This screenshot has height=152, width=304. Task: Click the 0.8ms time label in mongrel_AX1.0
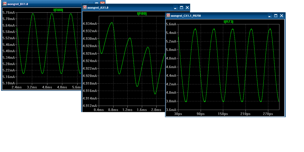click(x=113, y=110)
